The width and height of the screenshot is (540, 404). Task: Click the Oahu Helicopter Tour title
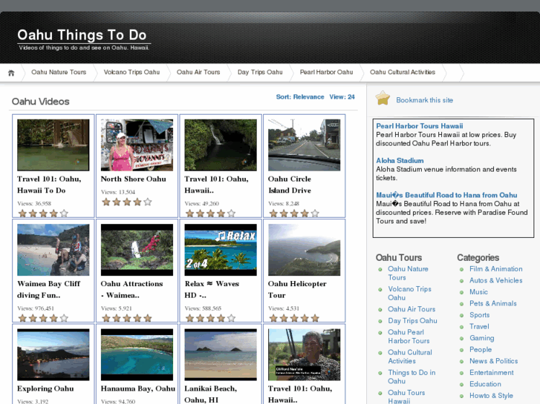coord(297,290)
